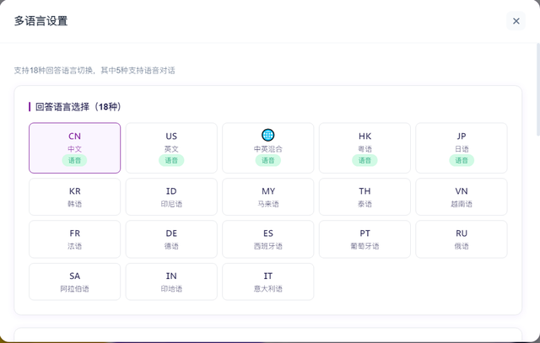540x343 pixels.
Task: Select JP Japanese language option
Action: [462, 148]
